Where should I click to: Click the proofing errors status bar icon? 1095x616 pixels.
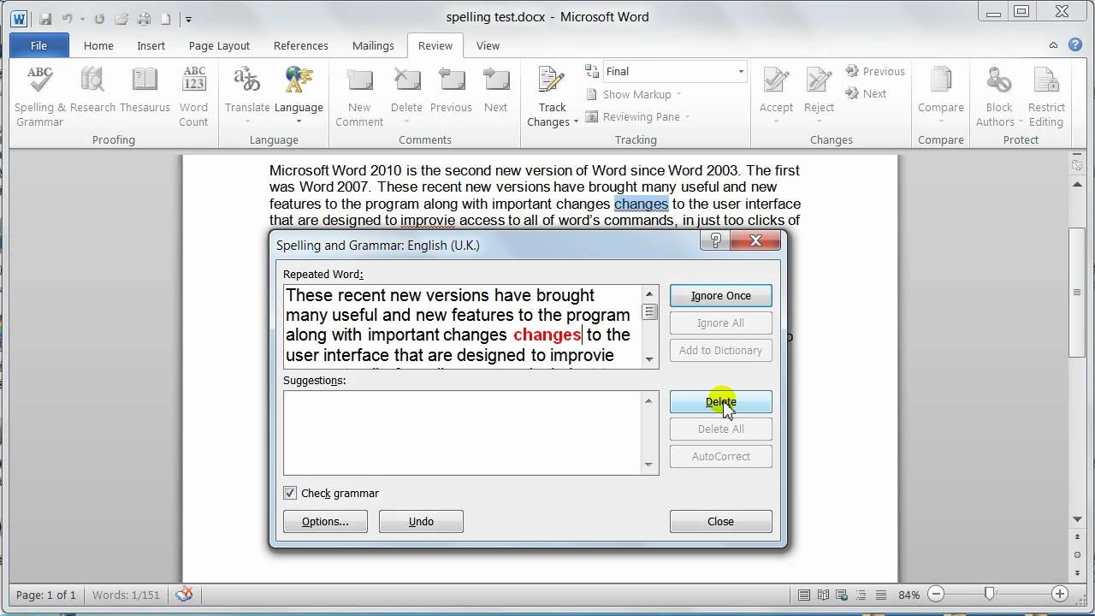click(x=184, y=595)
